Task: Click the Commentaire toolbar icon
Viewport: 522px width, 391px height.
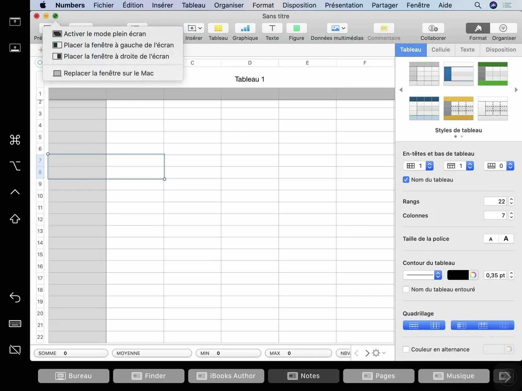Action: click(384, 29)
